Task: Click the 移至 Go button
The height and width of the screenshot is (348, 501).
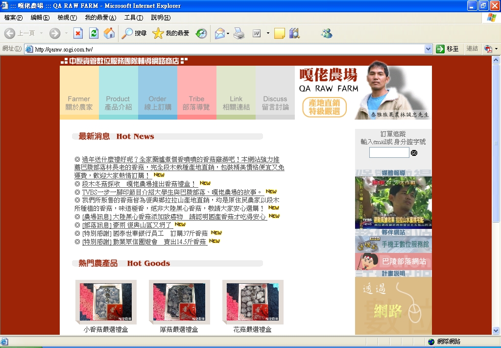Action: click(x=448, y=49)
